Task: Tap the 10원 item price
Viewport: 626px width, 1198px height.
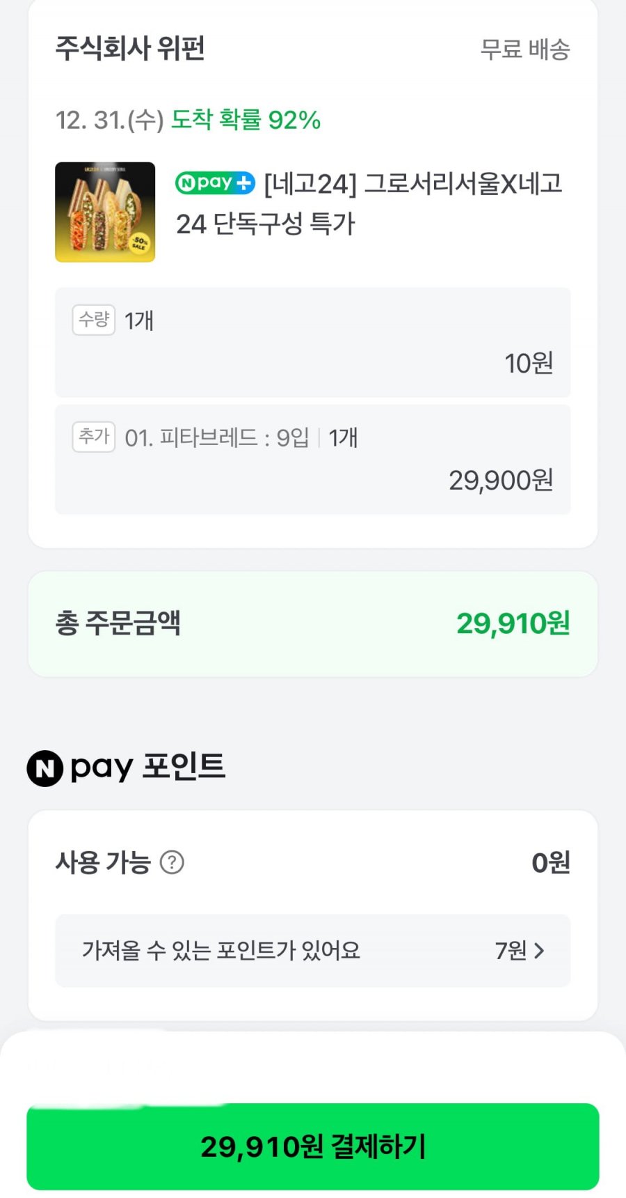Action: (x=529, y=363)
